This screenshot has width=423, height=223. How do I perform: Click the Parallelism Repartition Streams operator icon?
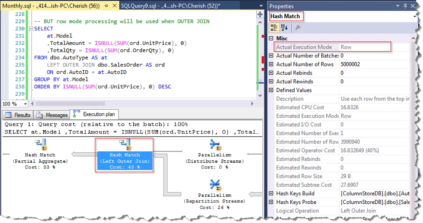(x=215, y=185)
